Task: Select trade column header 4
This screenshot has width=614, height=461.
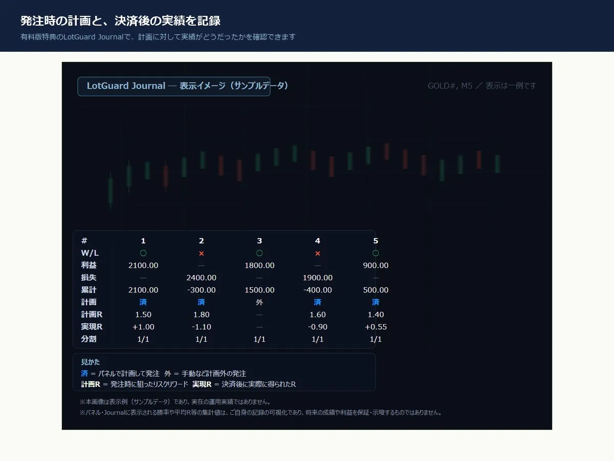Action: click(318, 241)
